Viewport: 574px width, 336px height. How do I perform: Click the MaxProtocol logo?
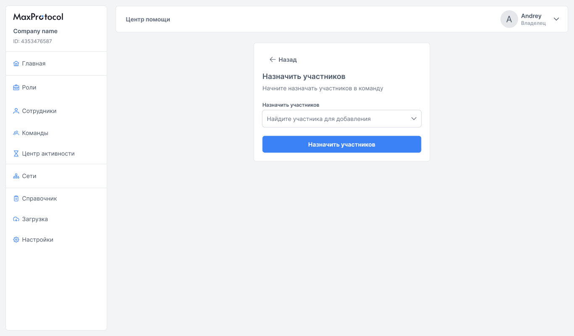click(38, 17)
